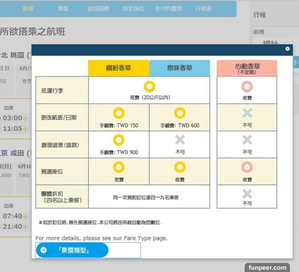This screenshot has width=299, height=272.
Task: Click the TWD 900 refund circle icon
Action: tap(118, 140)
